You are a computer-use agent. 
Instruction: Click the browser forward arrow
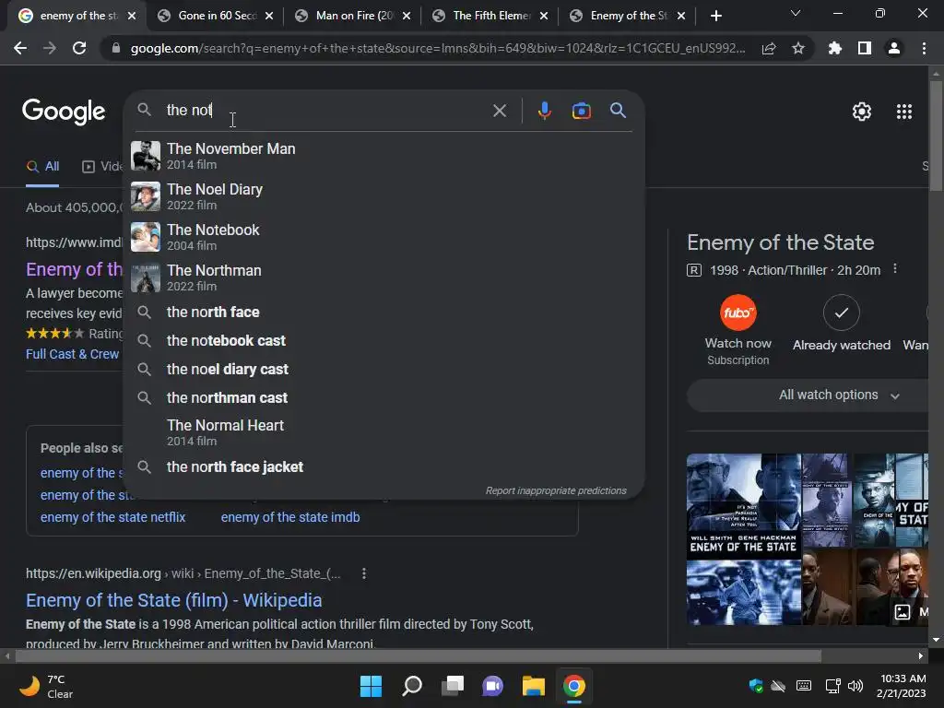(x=50, y=48)
